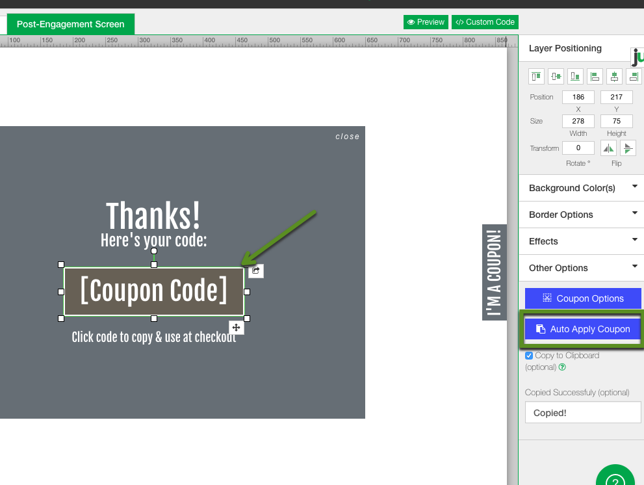Click the move handle on the coupon element
This screenshot has width=644, height=485.
pyautogui.click(x=236, y=327)
